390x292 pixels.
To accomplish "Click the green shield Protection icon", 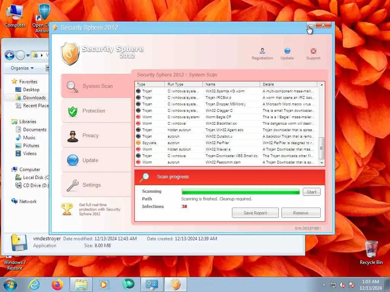I will (x=73, y=111).
